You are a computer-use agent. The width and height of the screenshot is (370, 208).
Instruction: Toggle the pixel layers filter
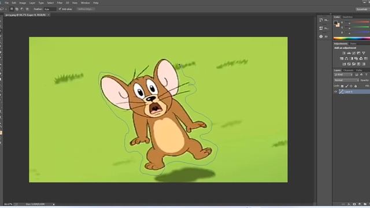(x=357, y=75)
